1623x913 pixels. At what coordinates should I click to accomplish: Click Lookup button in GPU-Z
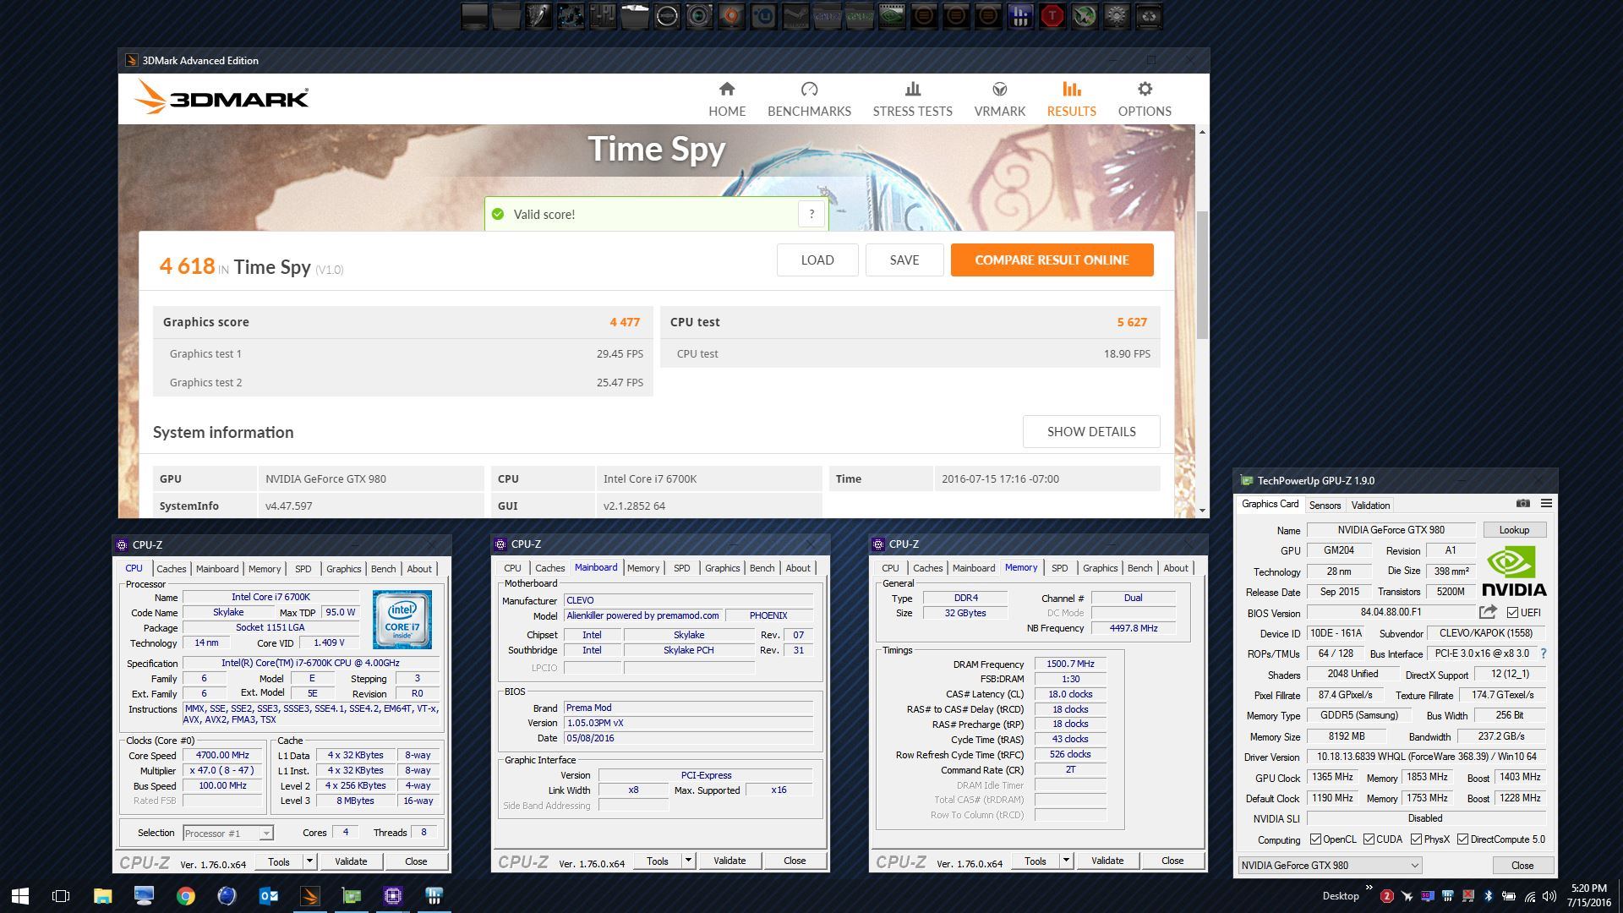click(x=1514, y=530)
